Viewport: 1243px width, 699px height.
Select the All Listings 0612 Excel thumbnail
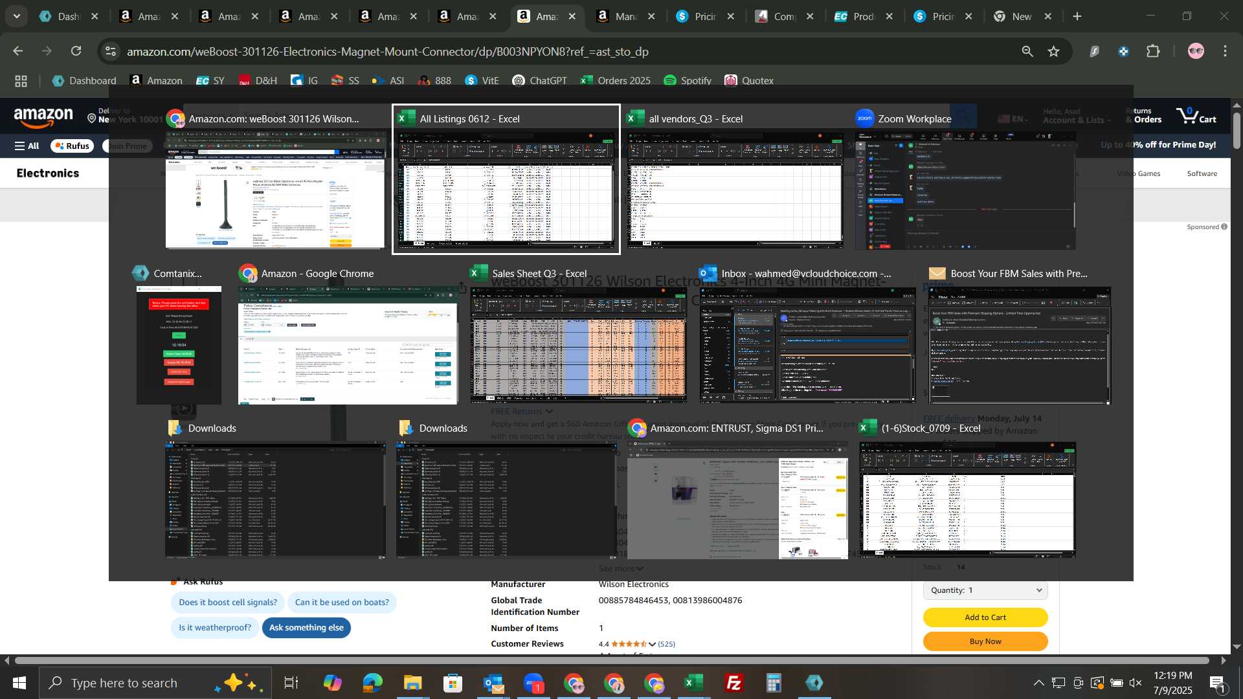(x=506, y=179)
